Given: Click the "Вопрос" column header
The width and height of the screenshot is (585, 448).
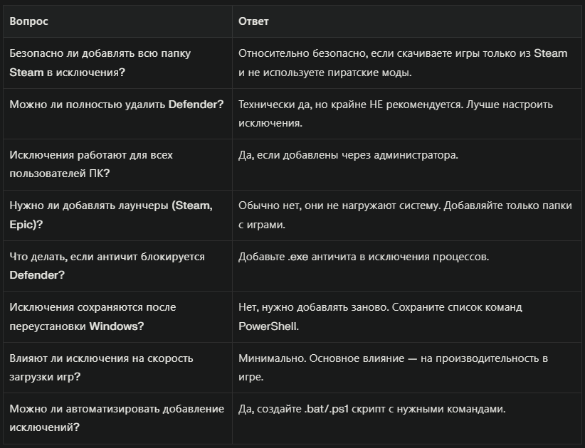Looking at the screenshot, I should pos(29,21).
